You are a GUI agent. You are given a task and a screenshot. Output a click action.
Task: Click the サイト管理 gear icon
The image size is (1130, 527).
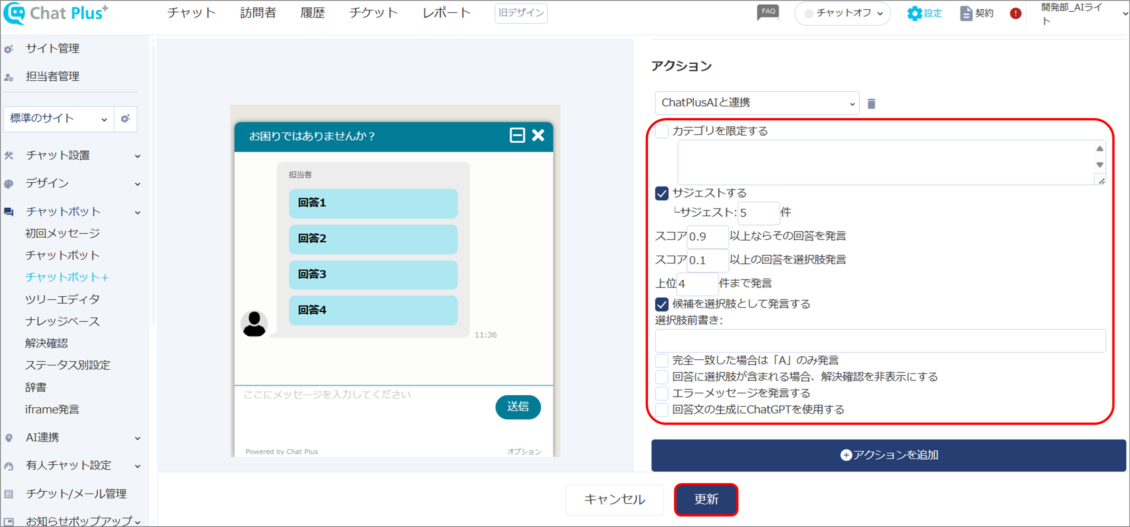point(9,49)
